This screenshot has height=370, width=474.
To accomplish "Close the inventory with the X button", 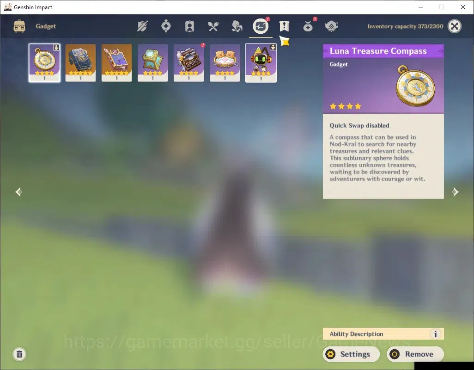I will click(x=455, y=26).
